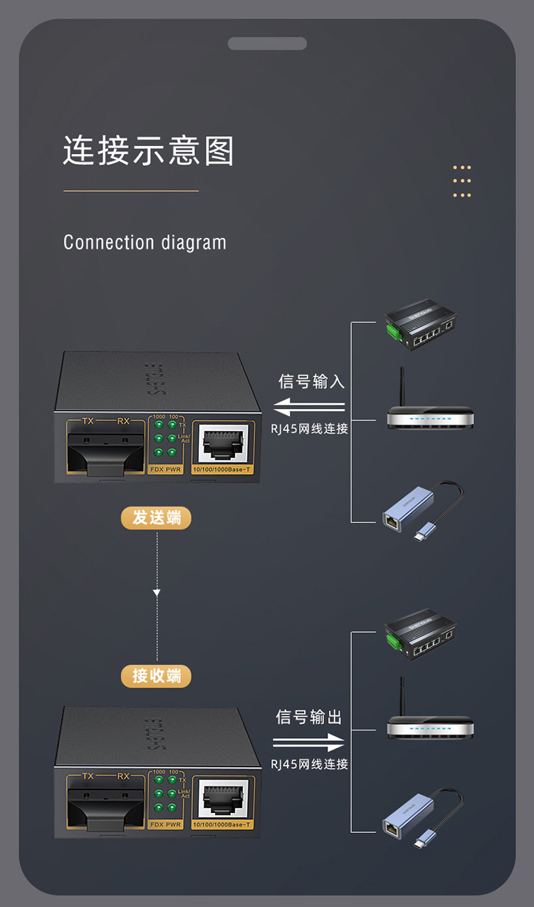Click the 发送端 label badge

pyautogui.click(x=157, y=518)
